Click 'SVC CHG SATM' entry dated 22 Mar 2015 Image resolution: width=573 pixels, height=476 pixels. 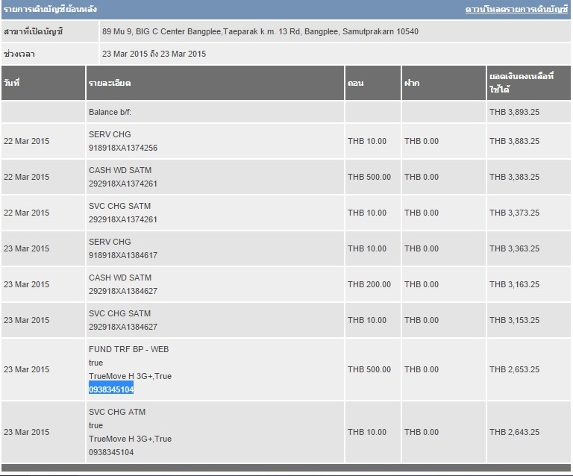tap(119, 206)
